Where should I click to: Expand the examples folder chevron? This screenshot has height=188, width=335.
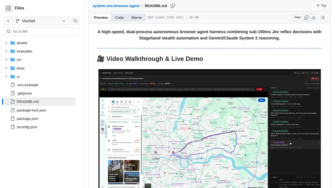pos(6,51)
